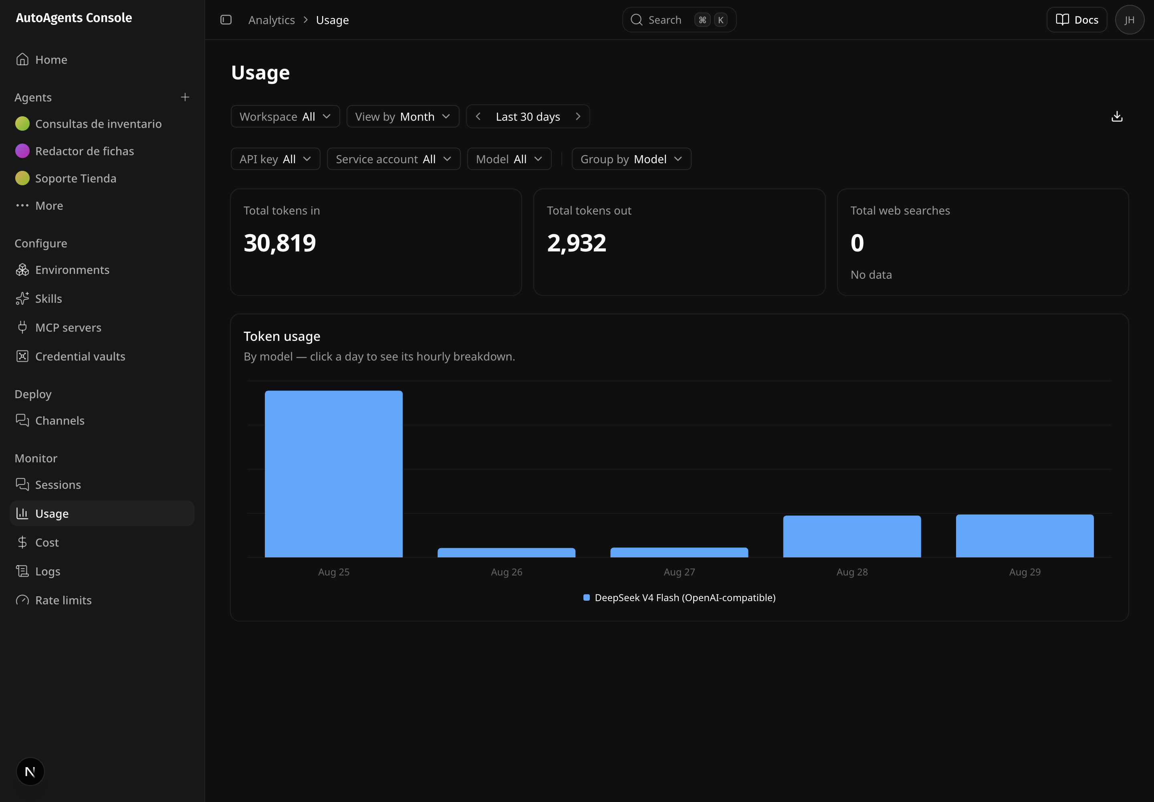Viewport: 1154px width, 802px height.
Task: Go to Cost in sidebar
Action: 102,542
